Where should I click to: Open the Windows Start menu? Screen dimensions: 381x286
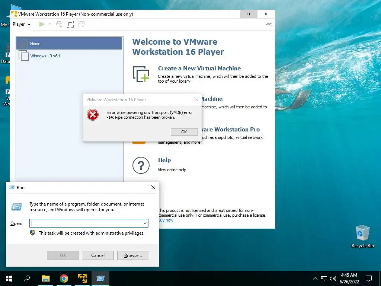(9, 279)
